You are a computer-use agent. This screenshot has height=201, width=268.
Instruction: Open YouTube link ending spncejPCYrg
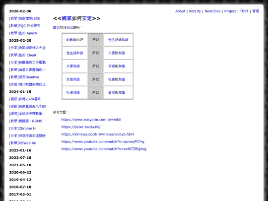(x=103, y=141)
